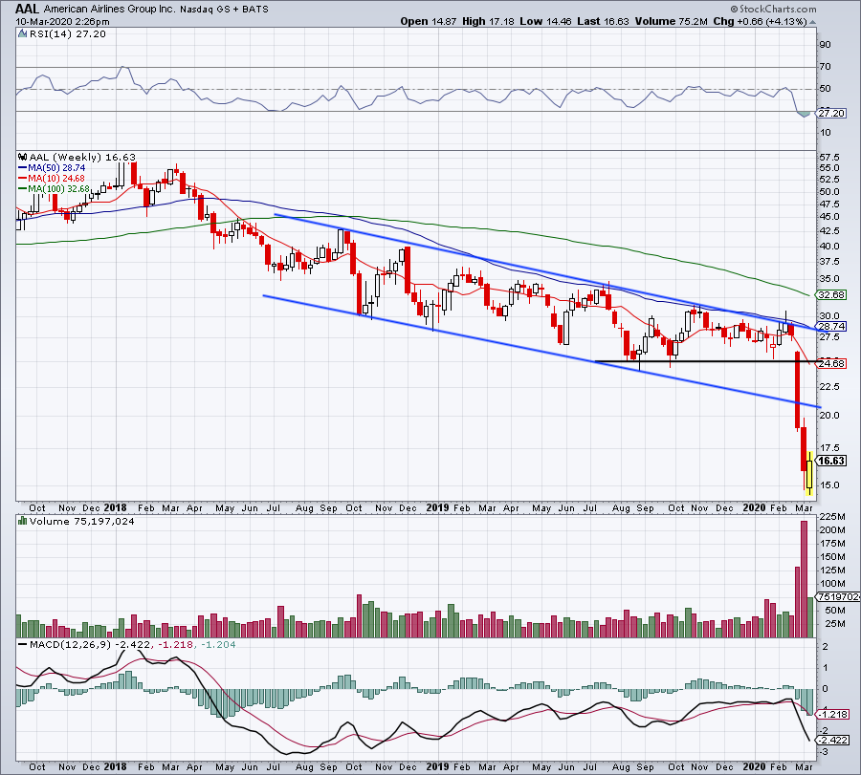Click the tallest volume bar in March 2020
The height and width of the screenshot is (775, 861).
pos(804,579)
